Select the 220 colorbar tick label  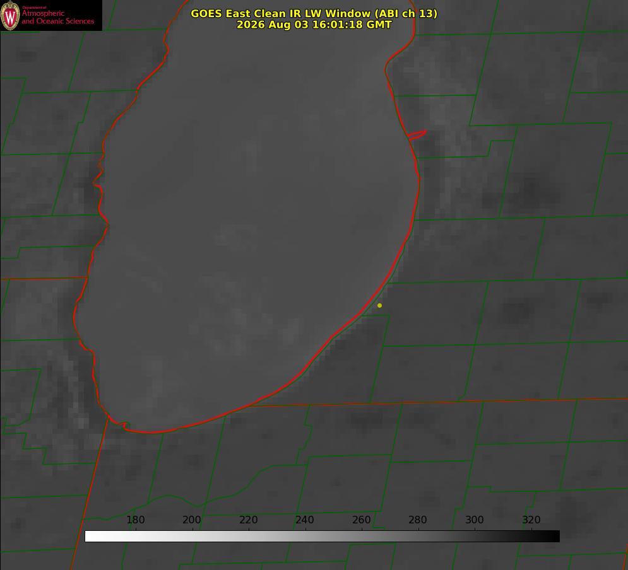click(248, 520)
